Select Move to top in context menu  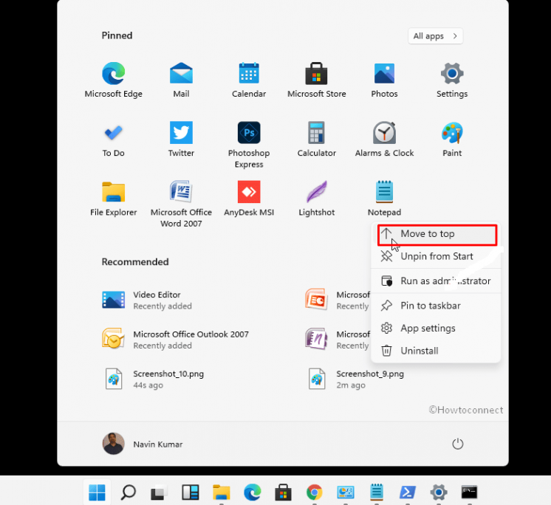click(437, 235)
